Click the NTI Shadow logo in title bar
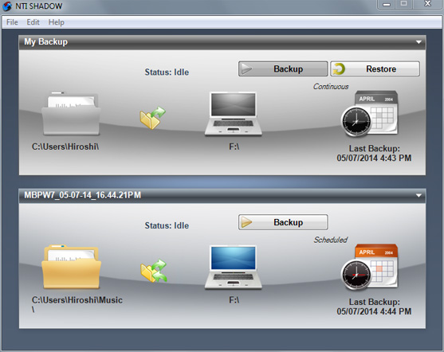The height and width of the screenshot is (352, 444). pyautogui.click(x=7, y=6)
